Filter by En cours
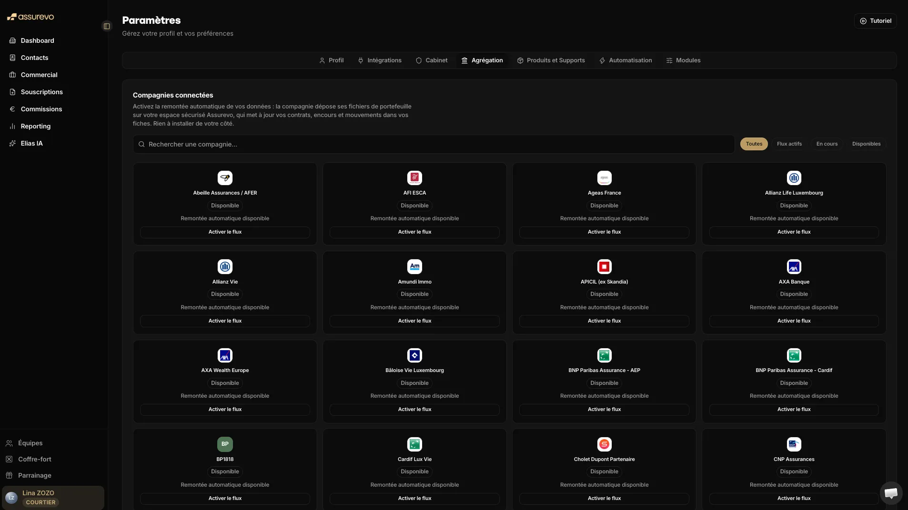The height and width of the screenshot is (510, 908). click(x=827, y=144)
